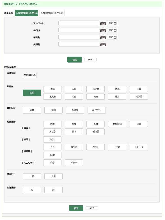Click the bottom クリア button

(x=92, y=208)
